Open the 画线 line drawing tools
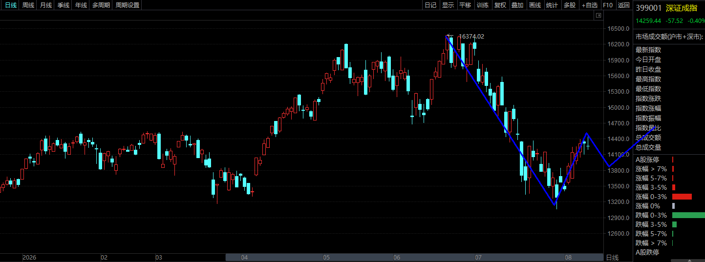This screenshot has width=705, height=262. (x=535, y=5)
